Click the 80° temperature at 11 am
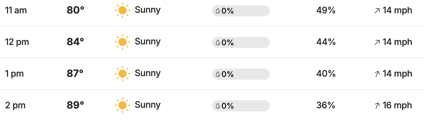The image size is (424, 120). pyautogui.click(x=75, y=11)
